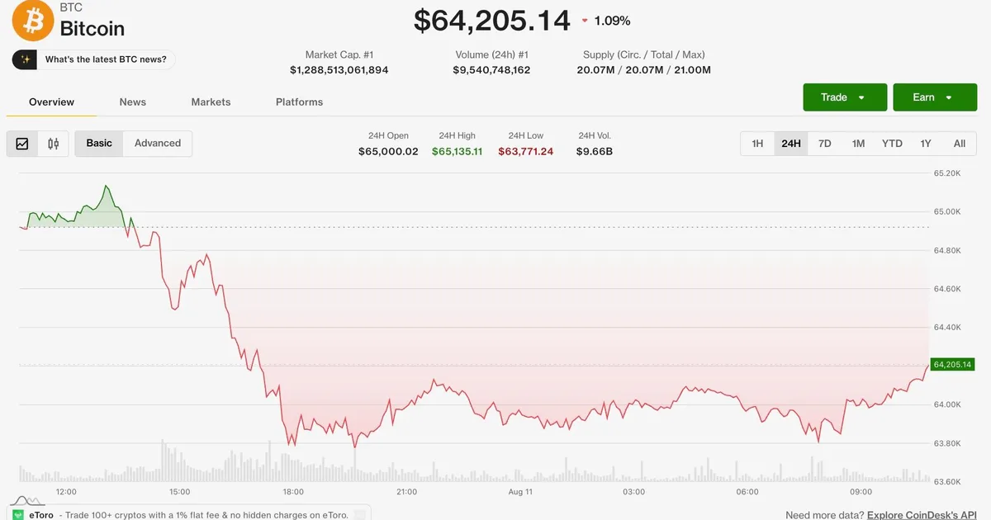Open the Earn dropdown

935,97
